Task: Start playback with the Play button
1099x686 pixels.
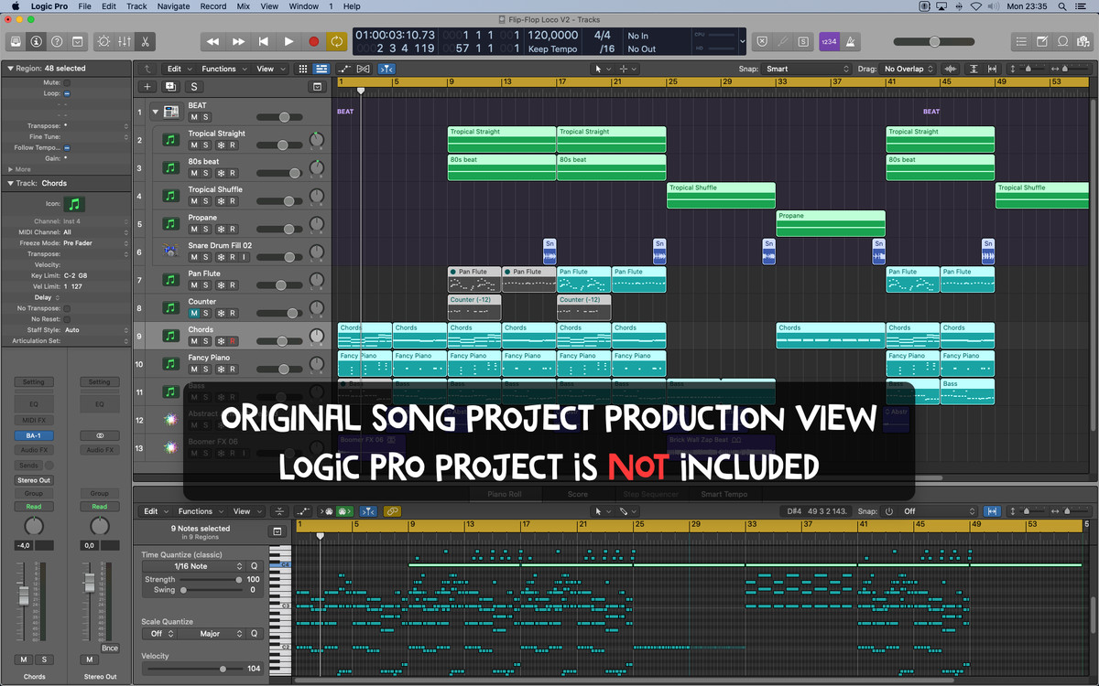Action: (288, 41)
